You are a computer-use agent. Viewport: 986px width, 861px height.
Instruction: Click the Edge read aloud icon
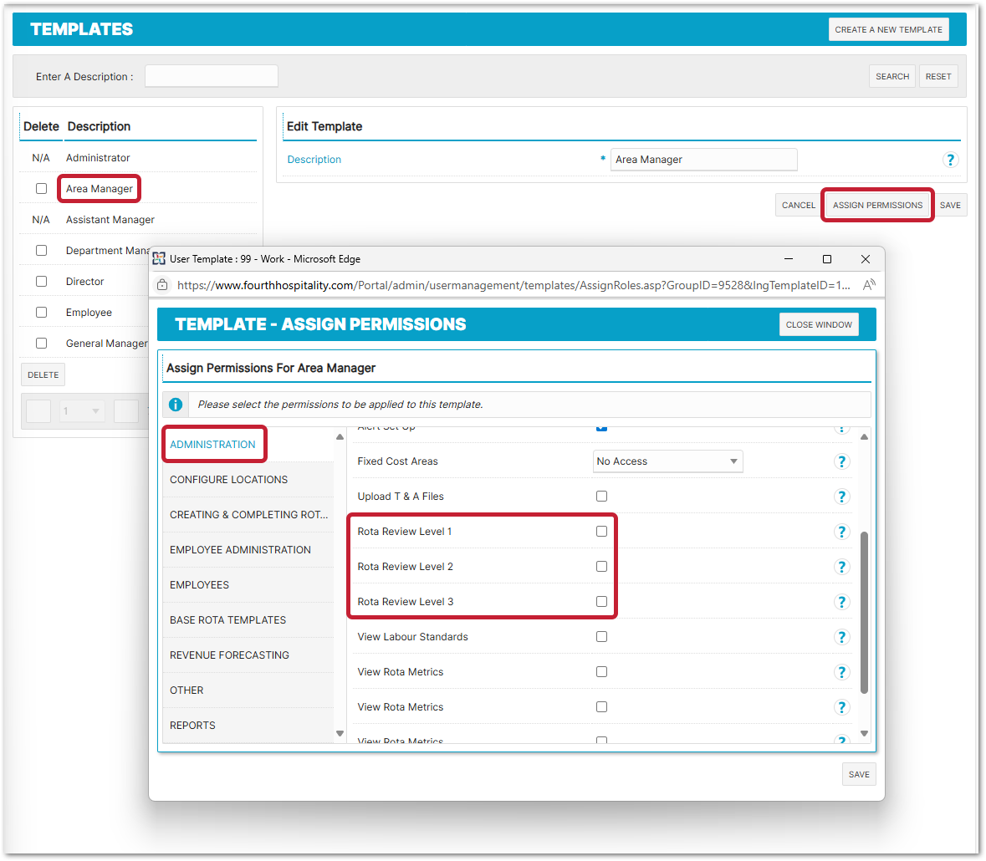click(869, 285)
